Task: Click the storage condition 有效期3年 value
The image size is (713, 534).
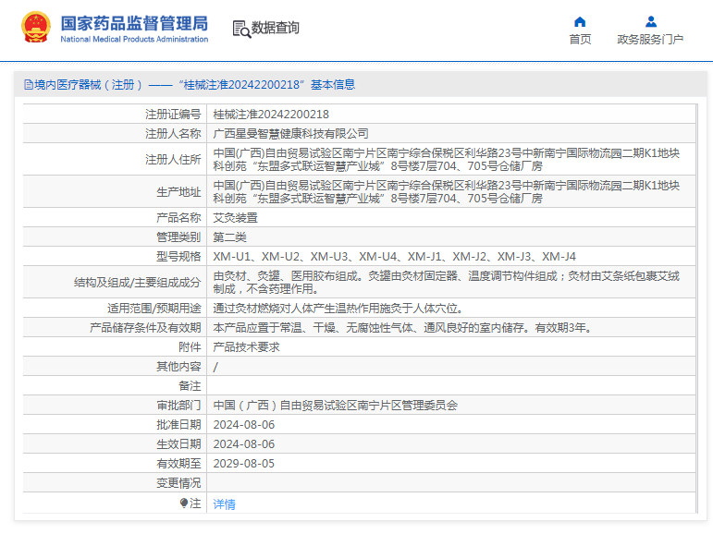Action: coord(402,328)
